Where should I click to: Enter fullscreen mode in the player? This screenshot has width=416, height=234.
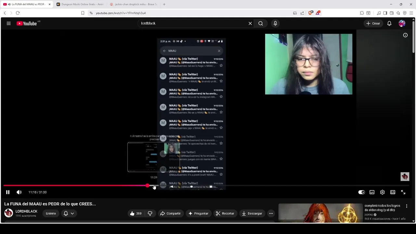pyautogui.click(x=403, y=192)
